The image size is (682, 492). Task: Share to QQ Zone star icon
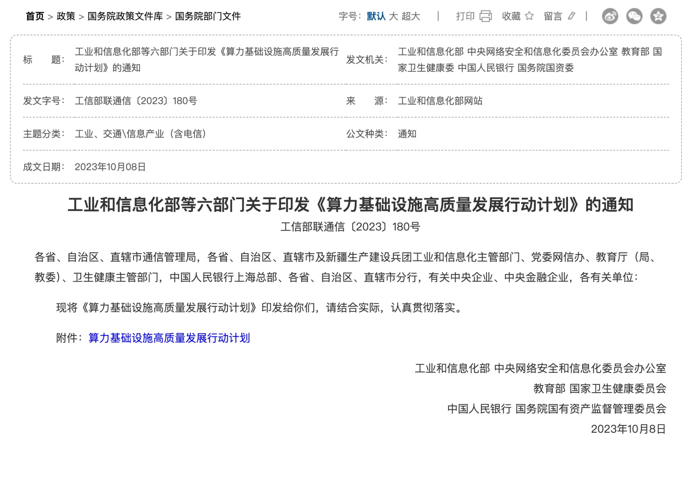click(x=658, y=16)
